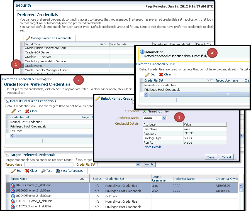Viewport: 251px width, 211px height.
Task: Click Clear in Default Preferred Credentials toolbar
Action: (31, 111)
